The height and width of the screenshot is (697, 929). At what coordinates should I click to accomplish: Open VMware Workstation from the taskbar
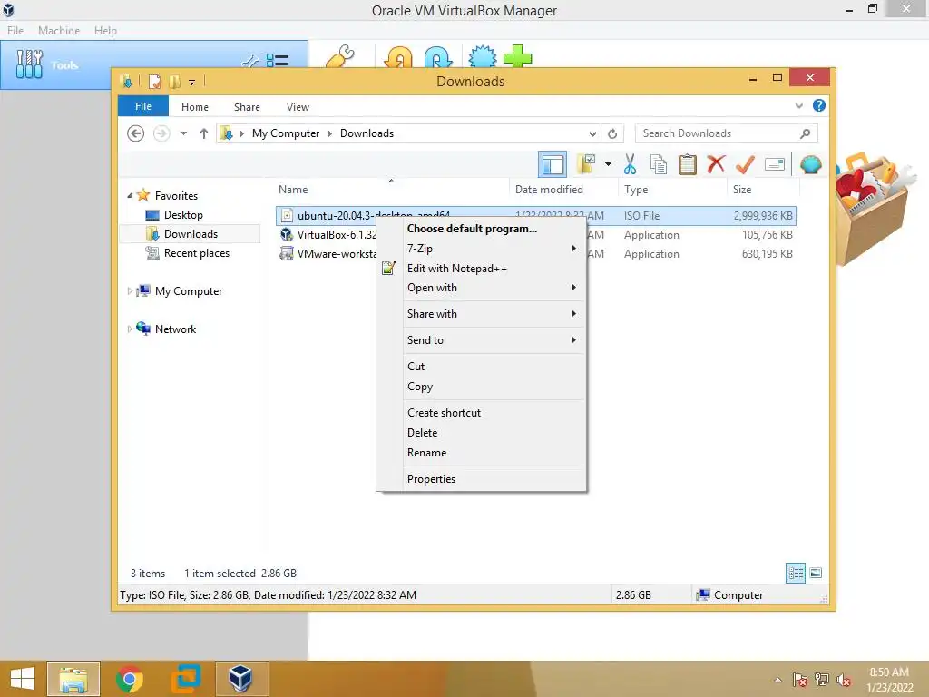(x=186, y=679)
